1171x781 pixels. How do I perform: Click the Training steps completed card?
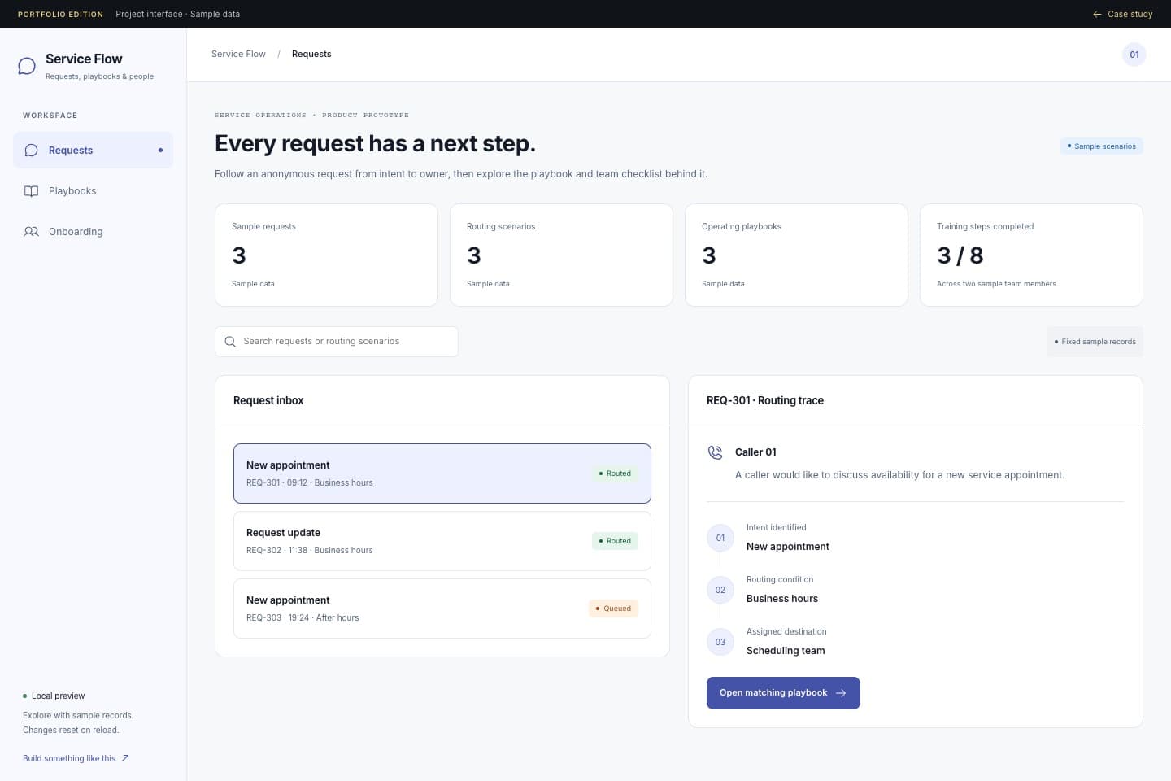tap(1031, 255)
